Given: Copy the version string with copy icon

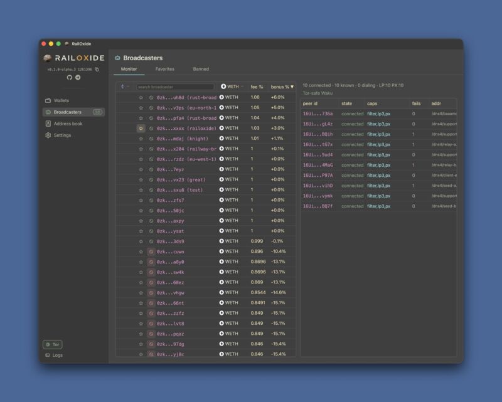Looking at the screenshot, I should point(97,69).
